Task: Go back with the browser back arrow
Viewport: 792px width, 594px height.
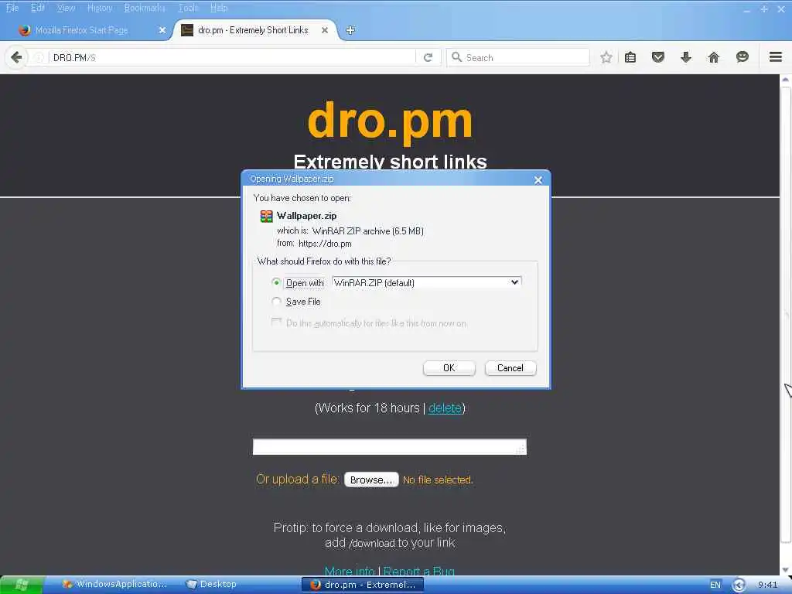Action: (x=16, y=57)
